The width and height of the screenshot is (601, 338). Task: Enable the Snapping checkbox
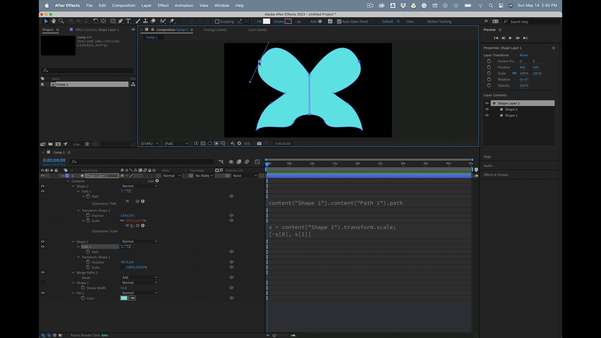click(217, 22)
